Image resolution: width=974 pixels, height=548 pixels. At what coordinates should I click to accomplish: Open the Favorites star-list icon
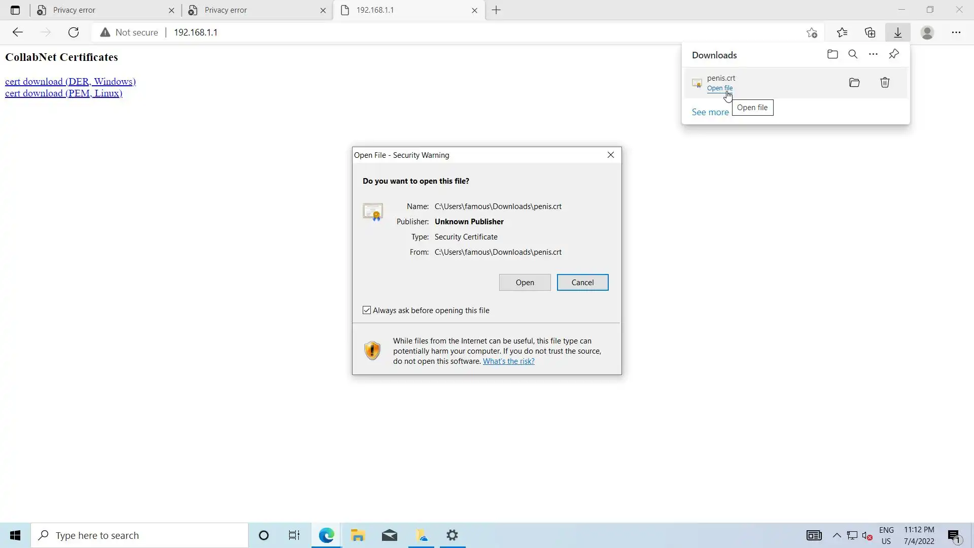pyautogui.click(x=842, y=32)
